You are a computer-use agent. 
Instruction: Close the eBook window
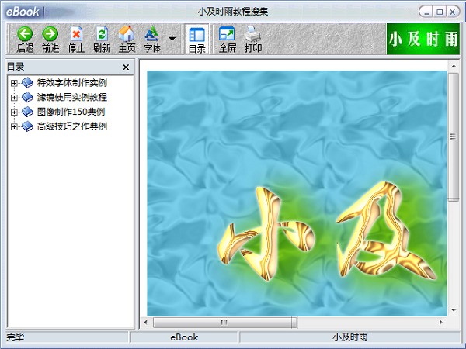pyautogui.click(x=452, y=12)
